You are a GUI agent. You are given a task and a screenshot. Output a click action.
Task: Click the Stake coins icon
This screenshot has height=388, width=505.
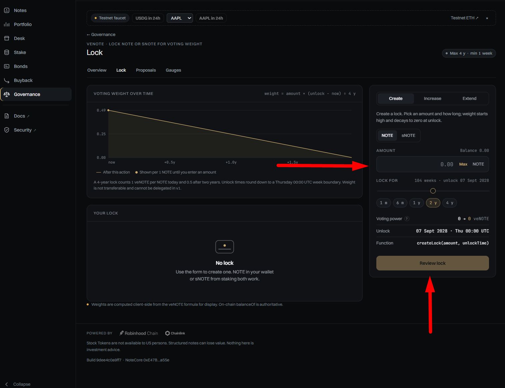pos(7,52)
